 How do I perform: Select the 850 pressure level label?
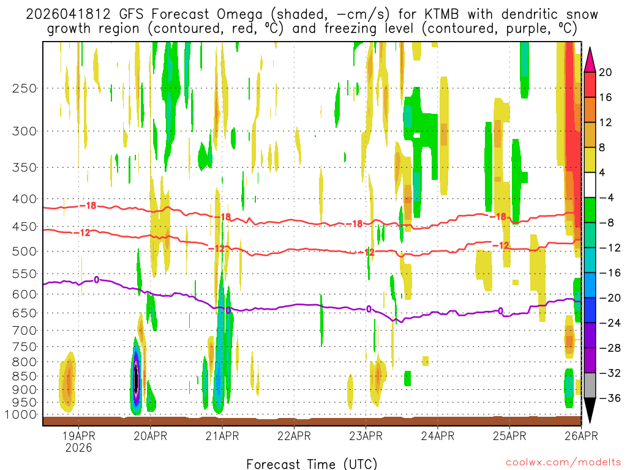point(24,376)
